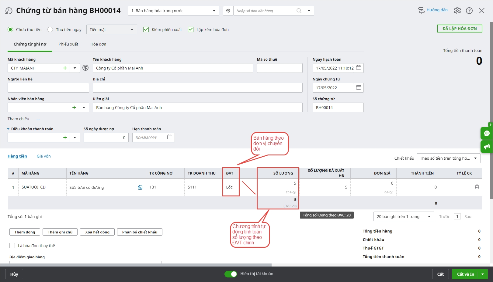Click the Cất button to save
Viewport: 493px width, 282px height.
click(x=440, y=274)
